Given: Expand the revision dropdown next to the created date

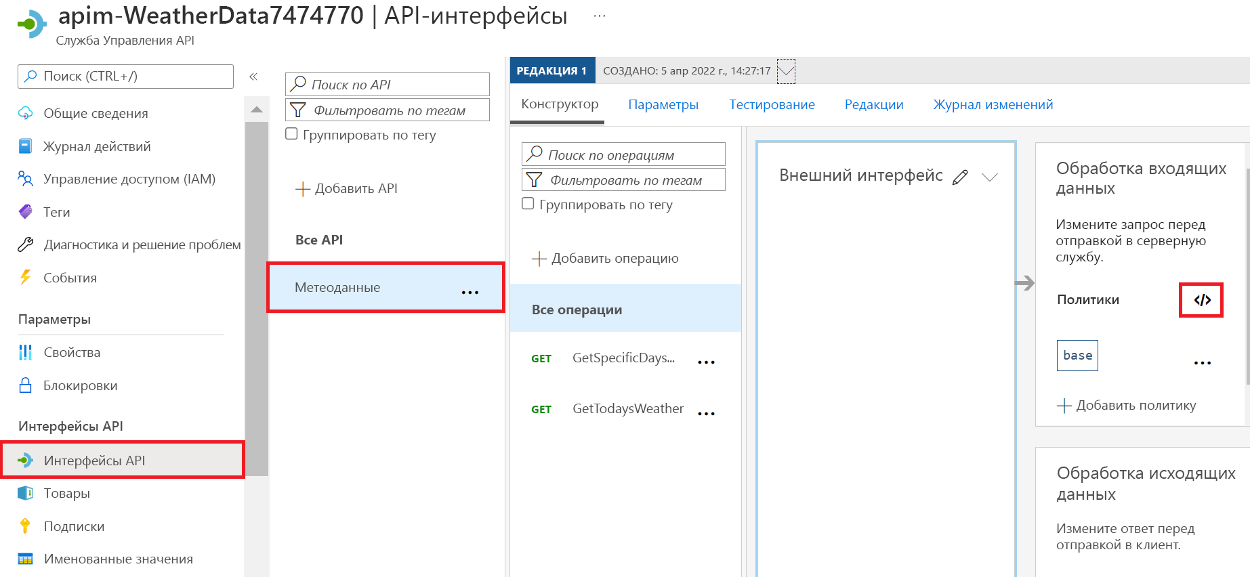Looking at the screenshot, I should 786,70.
